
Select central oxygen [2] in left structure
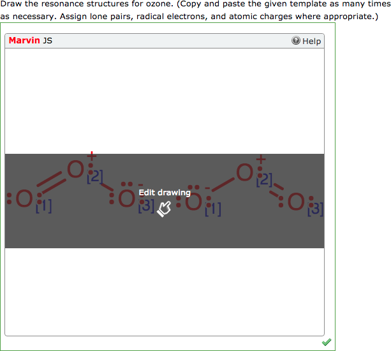click(x=76, y=170)
